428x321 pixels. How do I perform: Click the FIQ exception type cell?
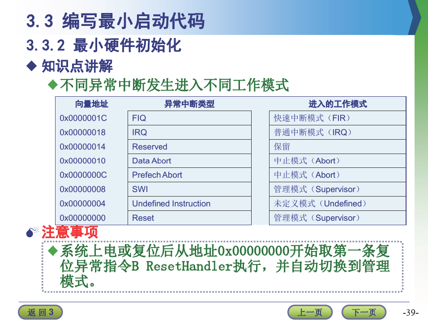189,118
